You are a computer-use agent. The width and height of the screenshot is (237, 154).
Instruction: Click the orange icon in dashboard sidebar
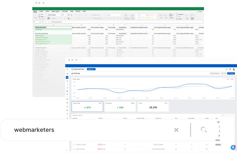click(67, 88)
